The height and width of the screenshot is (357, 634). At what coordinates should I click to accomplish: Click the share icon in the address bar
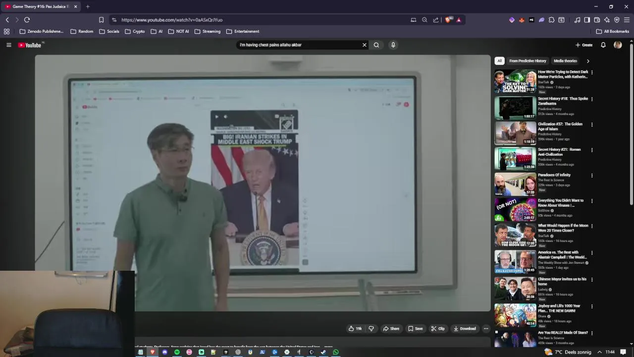(436, 20)
